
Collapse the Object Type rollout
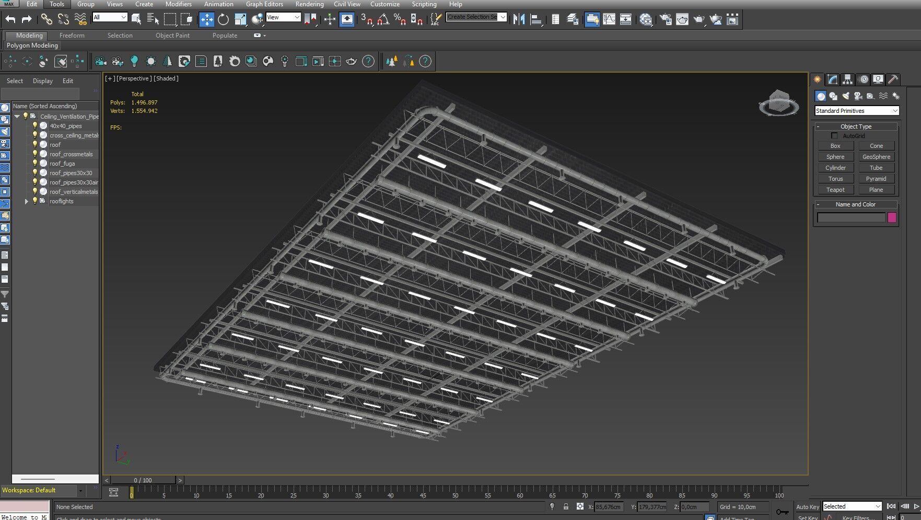856,126
